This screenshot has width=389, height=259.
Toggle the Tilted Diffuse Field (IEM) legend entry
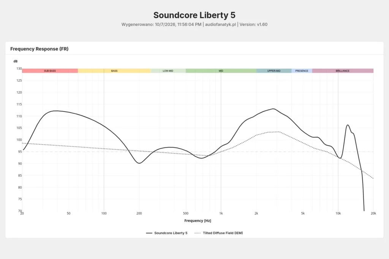[219, 233]
